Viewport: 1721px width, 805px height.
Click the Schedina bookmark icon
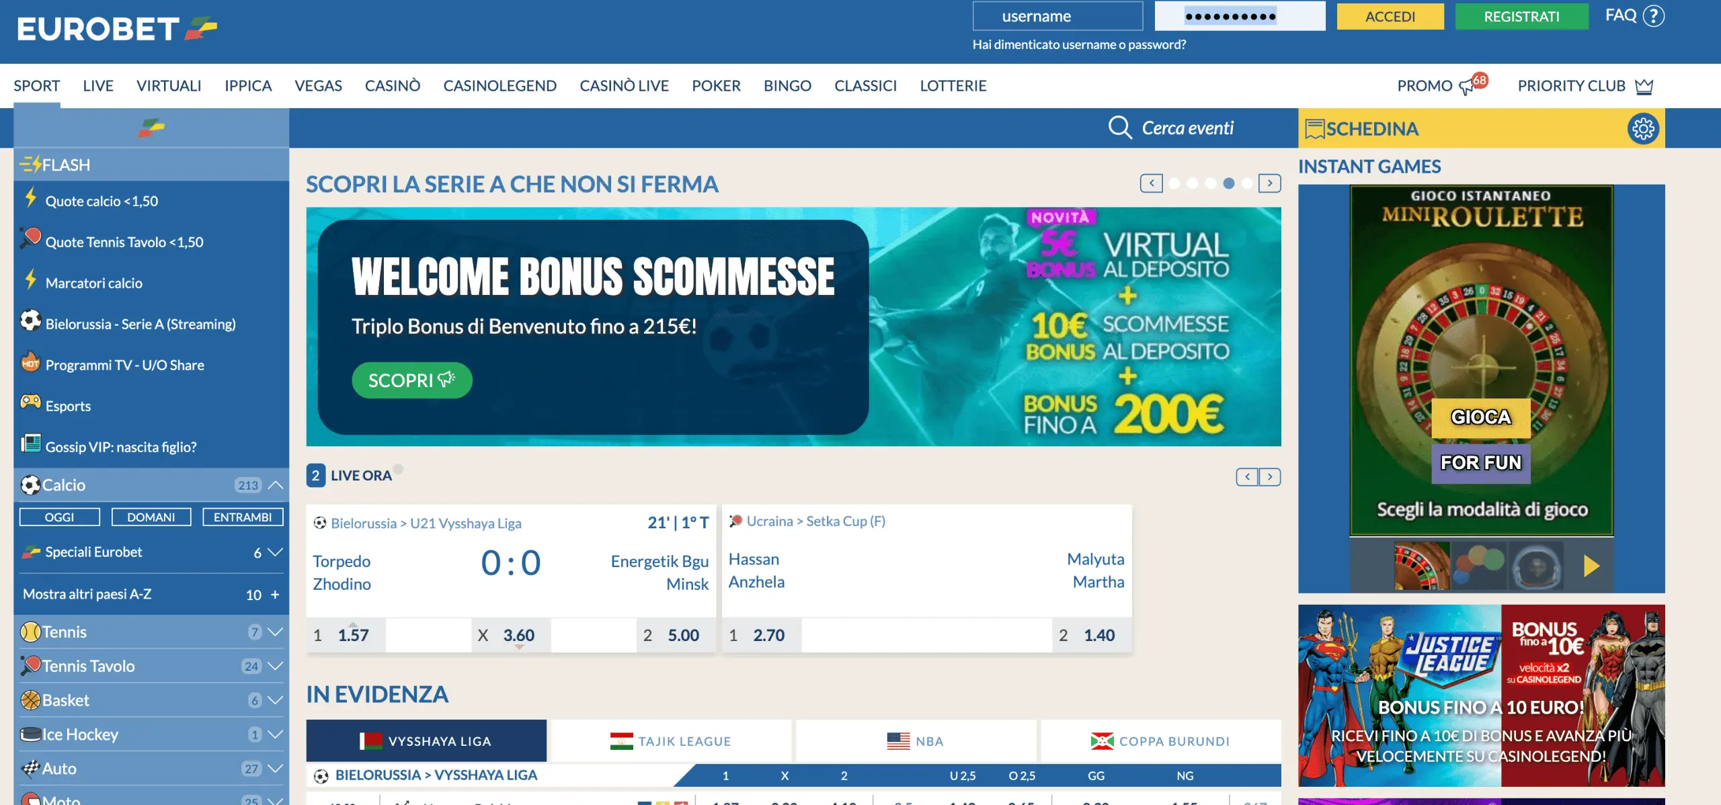tap(1314, 128)
